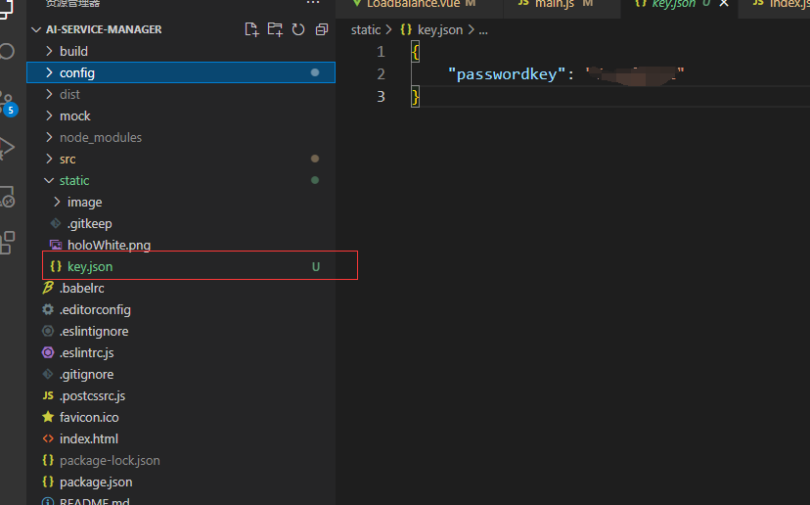Switch to the LoadBalance.vue tab
The image size is (810, 505).
[420, 4]
